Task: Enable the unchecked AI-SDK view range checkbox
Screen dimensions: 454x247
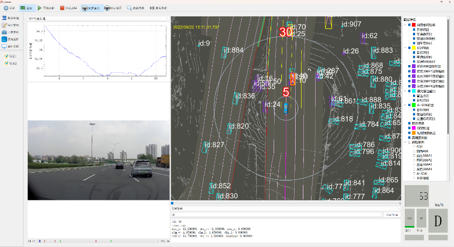Action: coord(414,173)
